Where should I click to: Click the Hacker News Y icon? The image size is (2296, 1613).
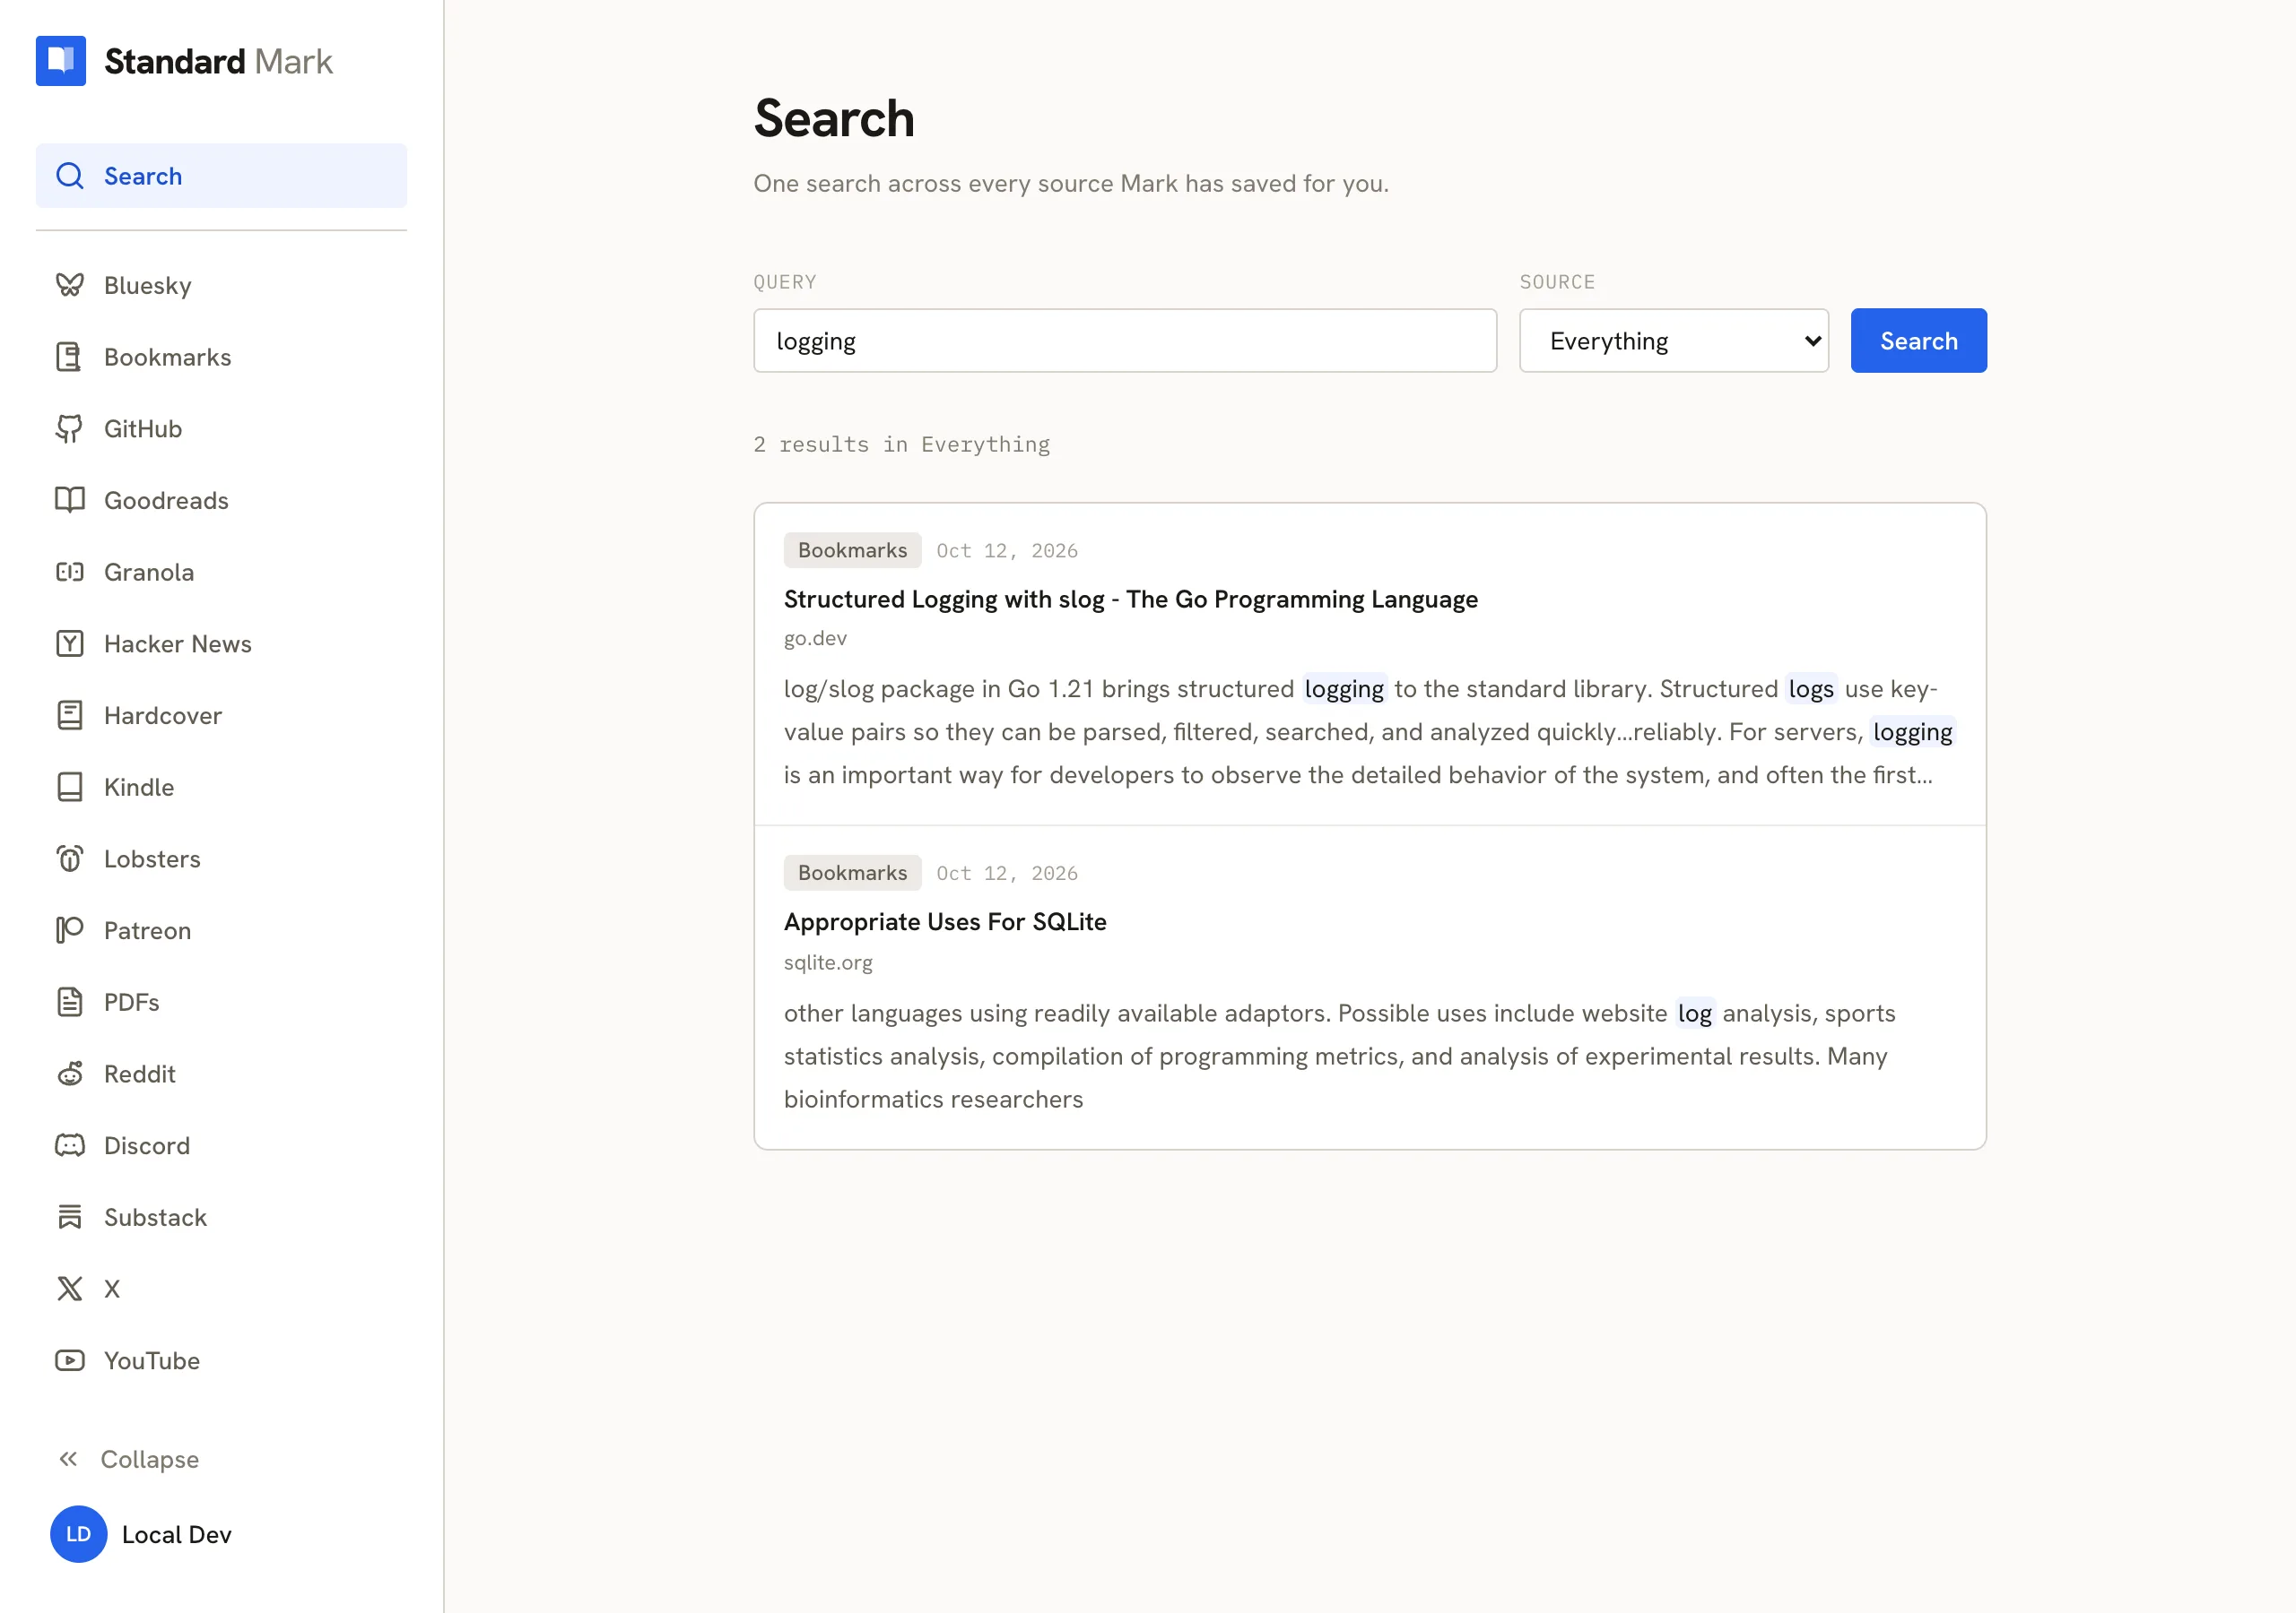click(x=70, y=643)
